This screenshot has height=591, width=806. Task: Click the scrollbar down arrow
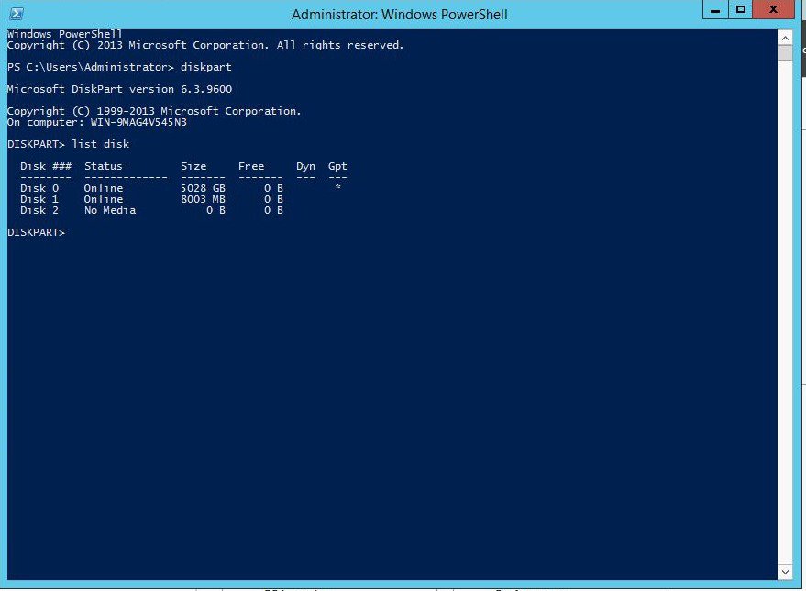[785, 571]
